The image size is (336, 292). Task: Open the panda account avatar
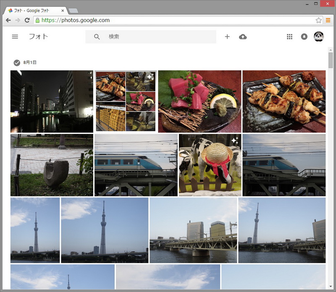(x=319, y=36)
